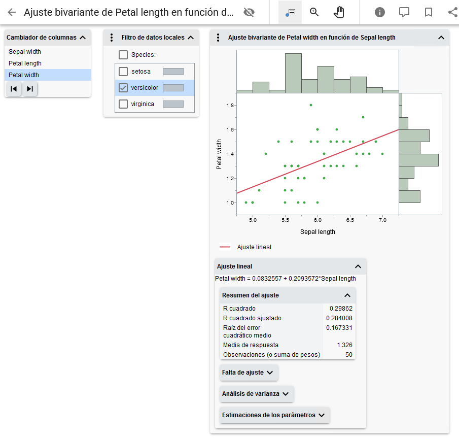Go to previous column with step-back button
This screenshot has height=438, width=459.
click(x=14, y=89)
